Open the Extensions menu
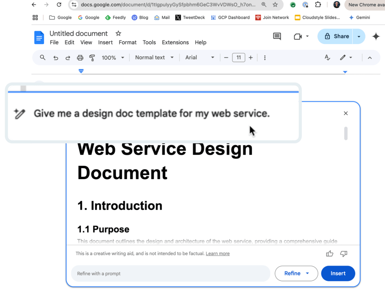This screenshot has width=385, height=295. [x=174, y=43]
